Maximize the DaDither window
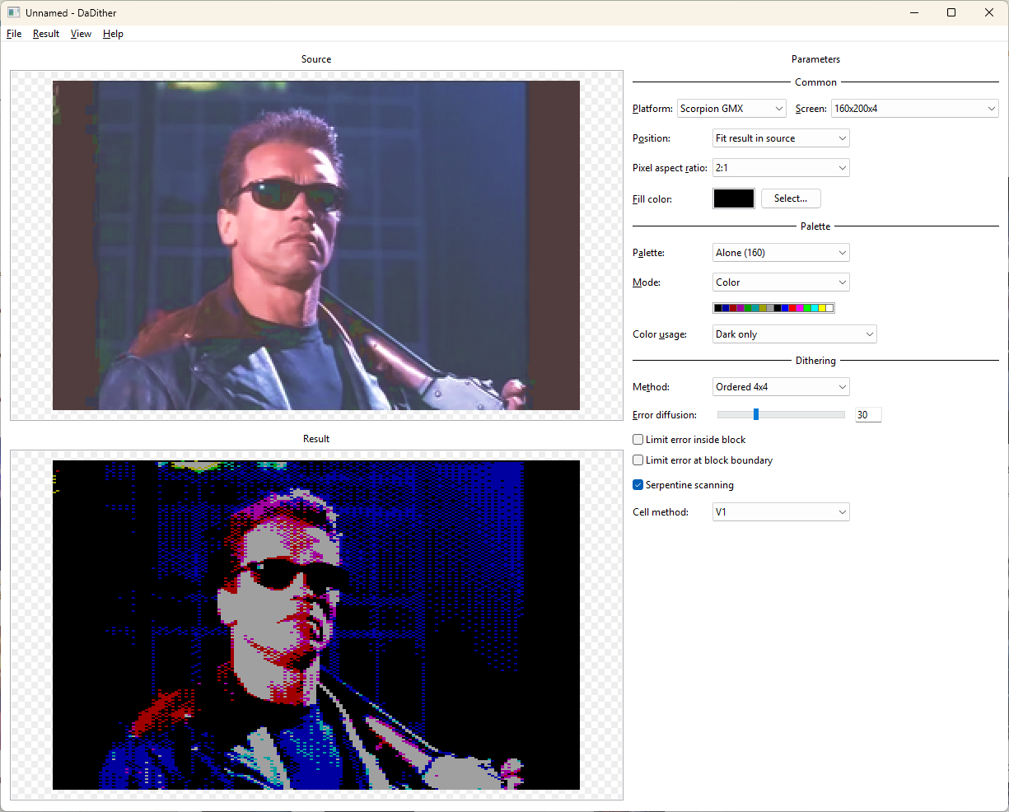This screenshot has width=1009, height=812. (x=951, y=12)
